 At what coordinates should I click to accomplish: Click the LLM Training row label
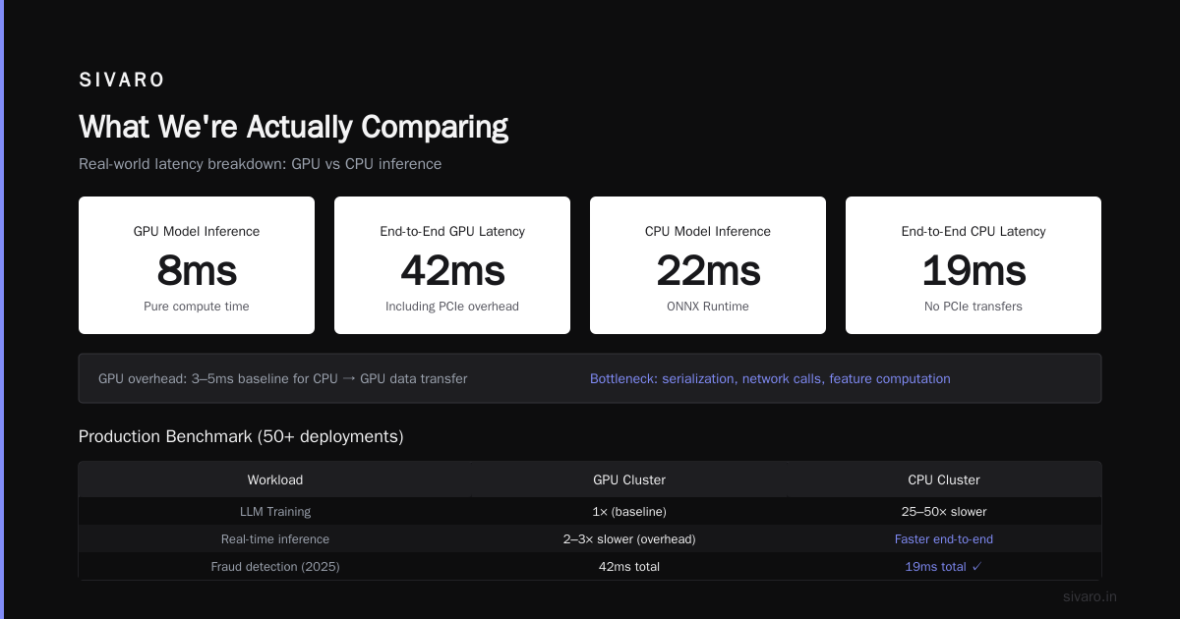(275, 512)
